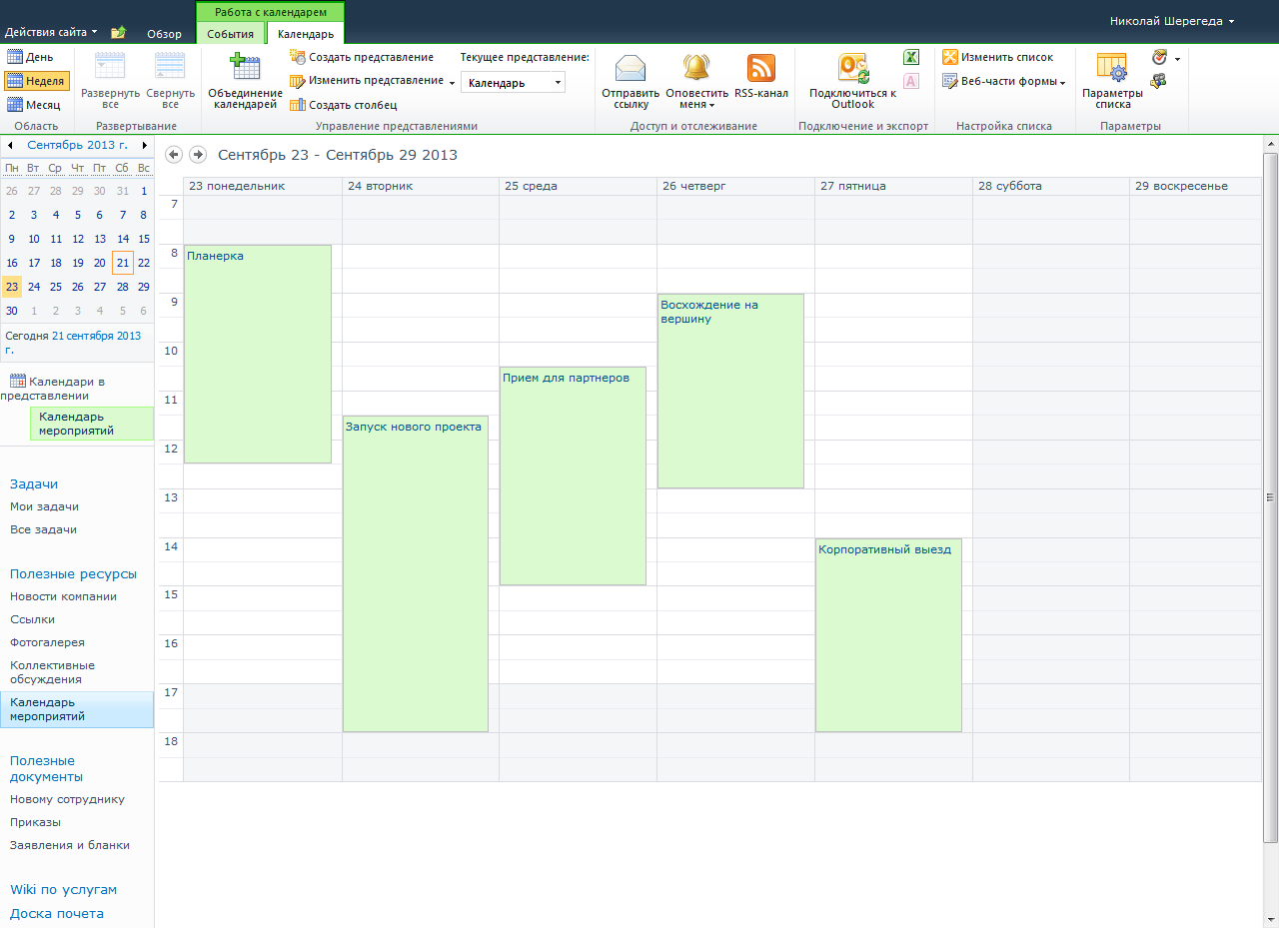
Task: Open Доска почета link
Action: (57, 913)
